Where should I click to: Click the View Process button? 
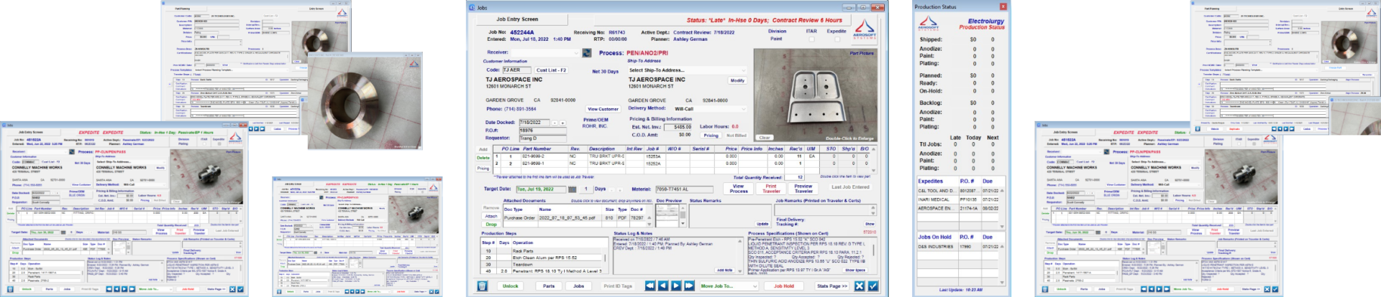pos(739,189)
